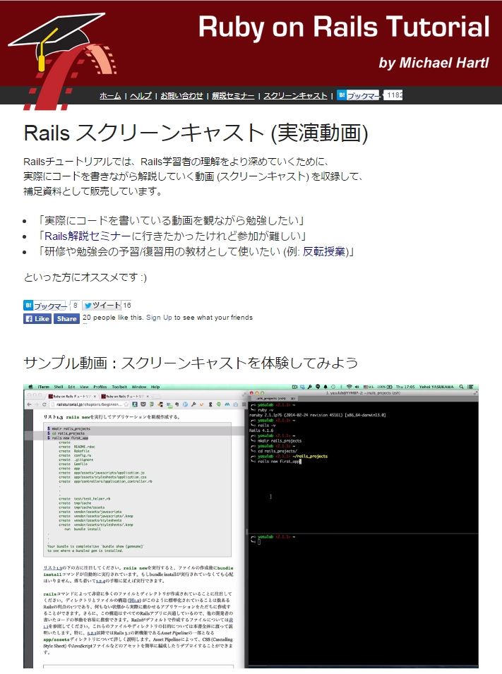502x674 pixels.
Task: Click the Twitter ツイート button
Action: [x=102, y=305]
